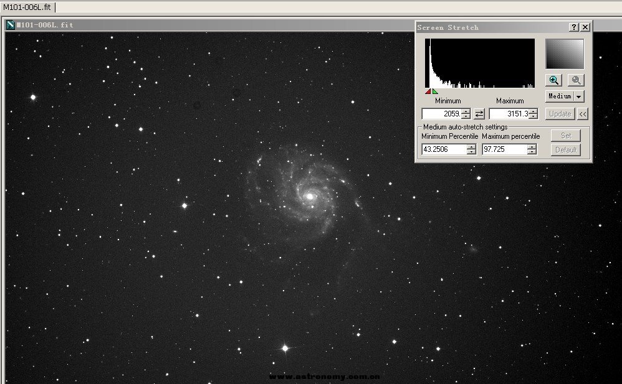Click the Maximum value input field
The height and width of the screenshot is (384, 622).
[508, 114]
